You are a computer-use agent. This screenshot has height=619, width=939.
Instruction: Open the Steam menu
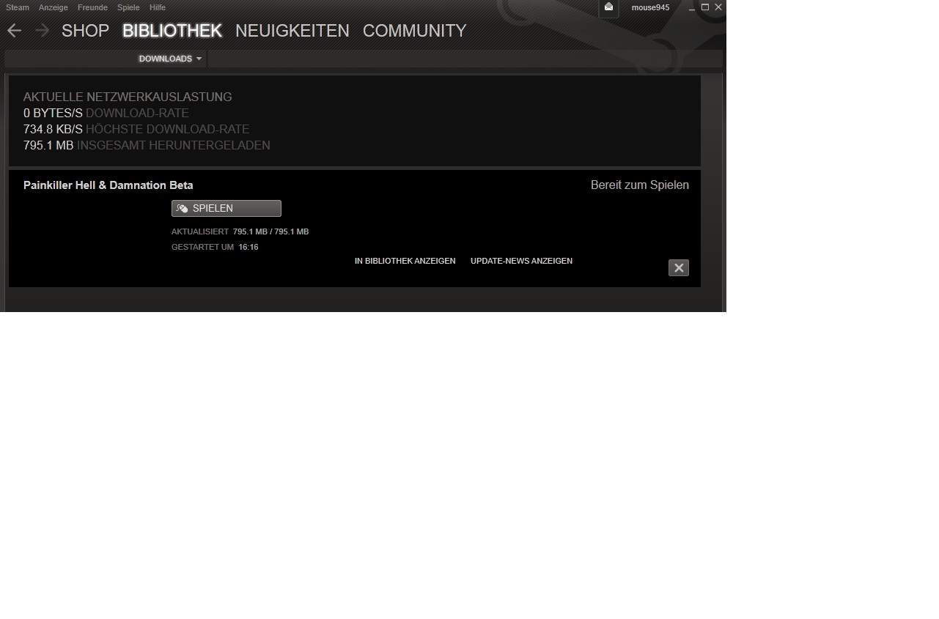[18, 7]
